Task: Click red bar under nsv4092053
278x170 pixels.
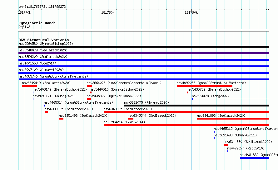Action: click(205, 86)
